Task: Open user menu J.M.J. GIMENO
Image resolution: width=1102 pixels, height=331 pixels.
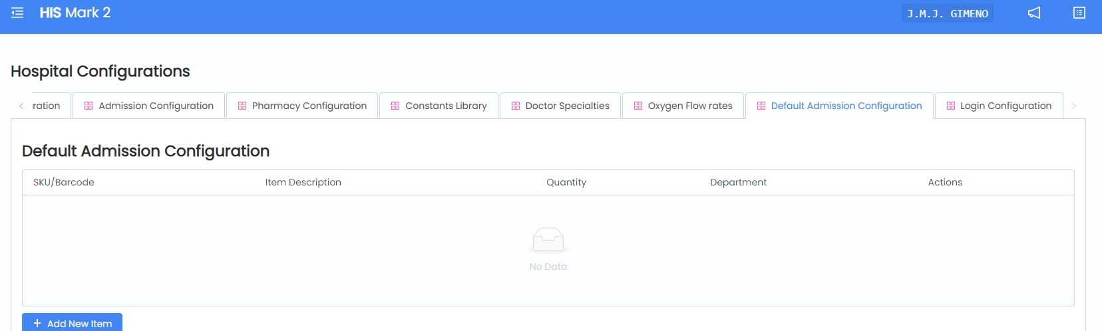Action: (948, 13)
